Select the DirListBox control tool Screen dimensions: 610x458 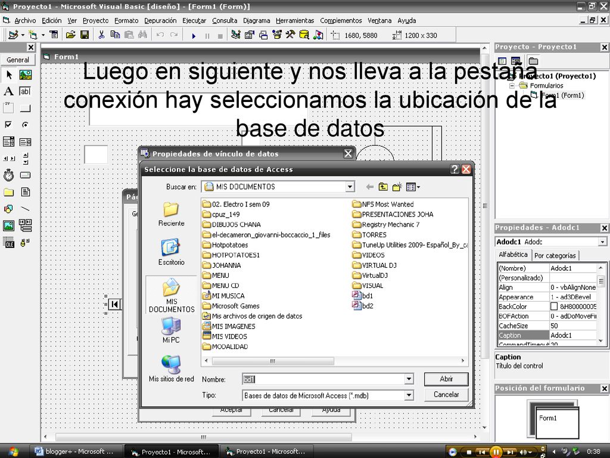8,192
